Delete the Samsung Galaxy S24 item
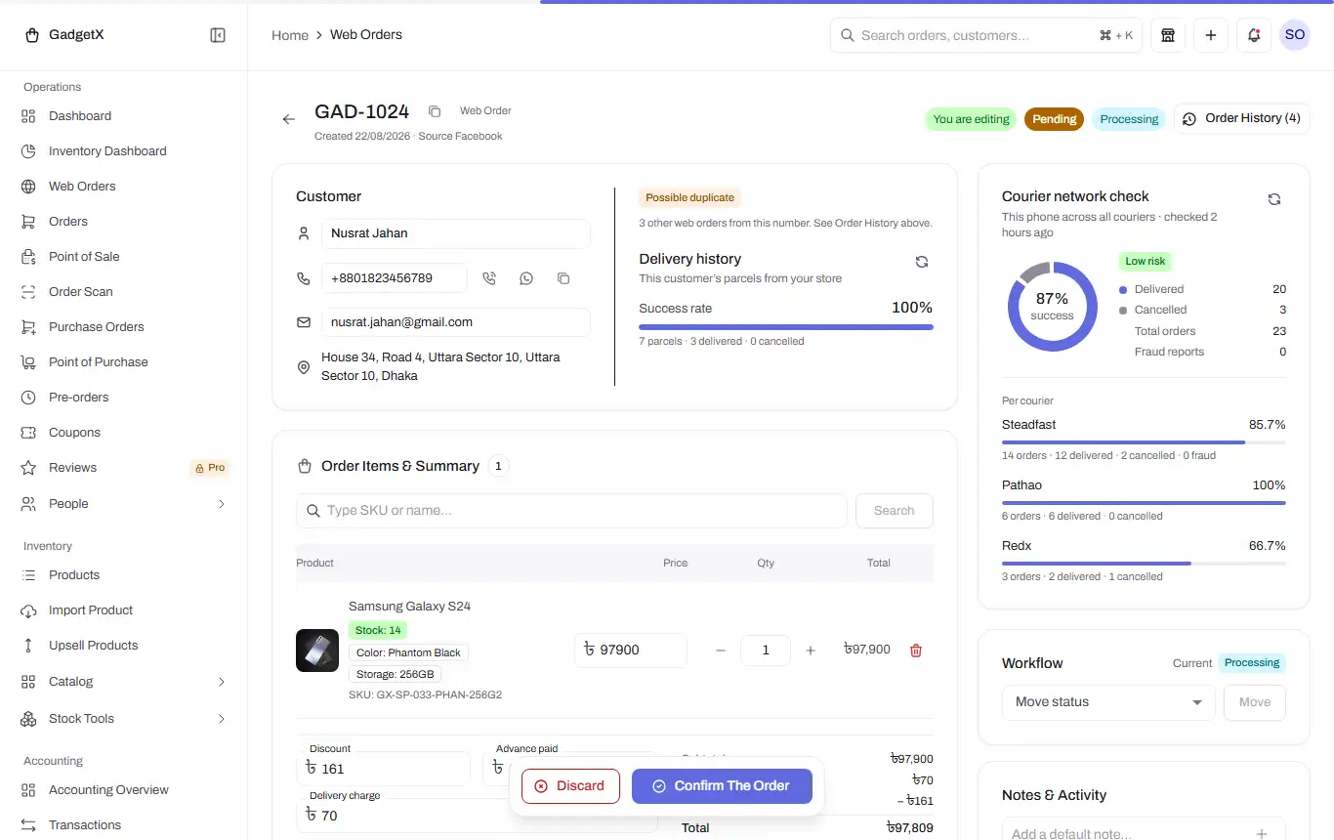 (x=916, y=651)
